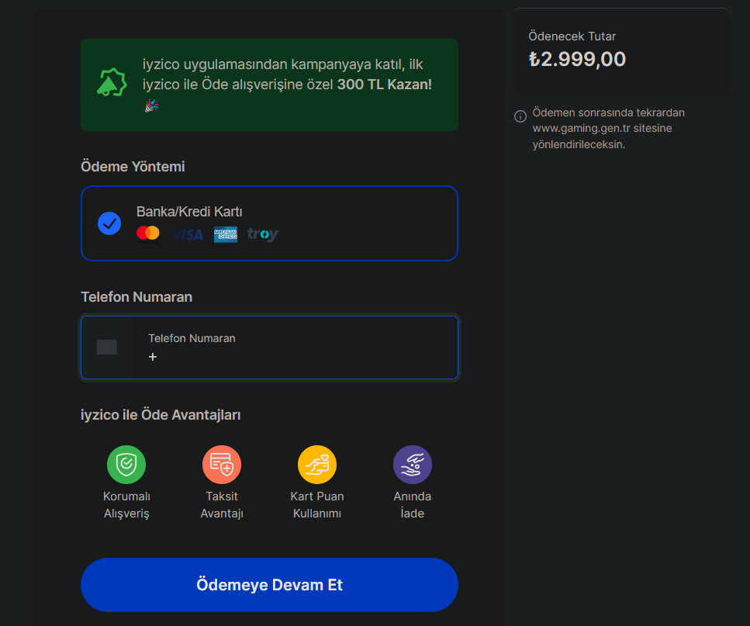Image resolution: width=750 pixels, height=626 pixels.
Task: Click the Visa card logo
Action: click(187, 234)
